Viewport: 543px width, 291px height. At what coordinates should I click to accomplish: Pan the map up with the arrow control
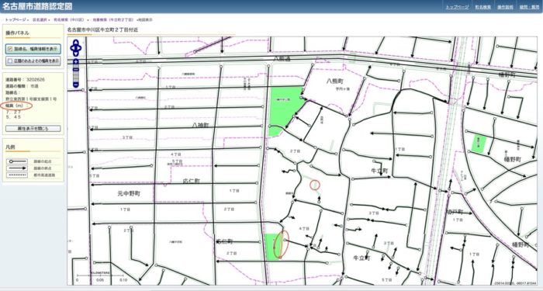(76, 43)
